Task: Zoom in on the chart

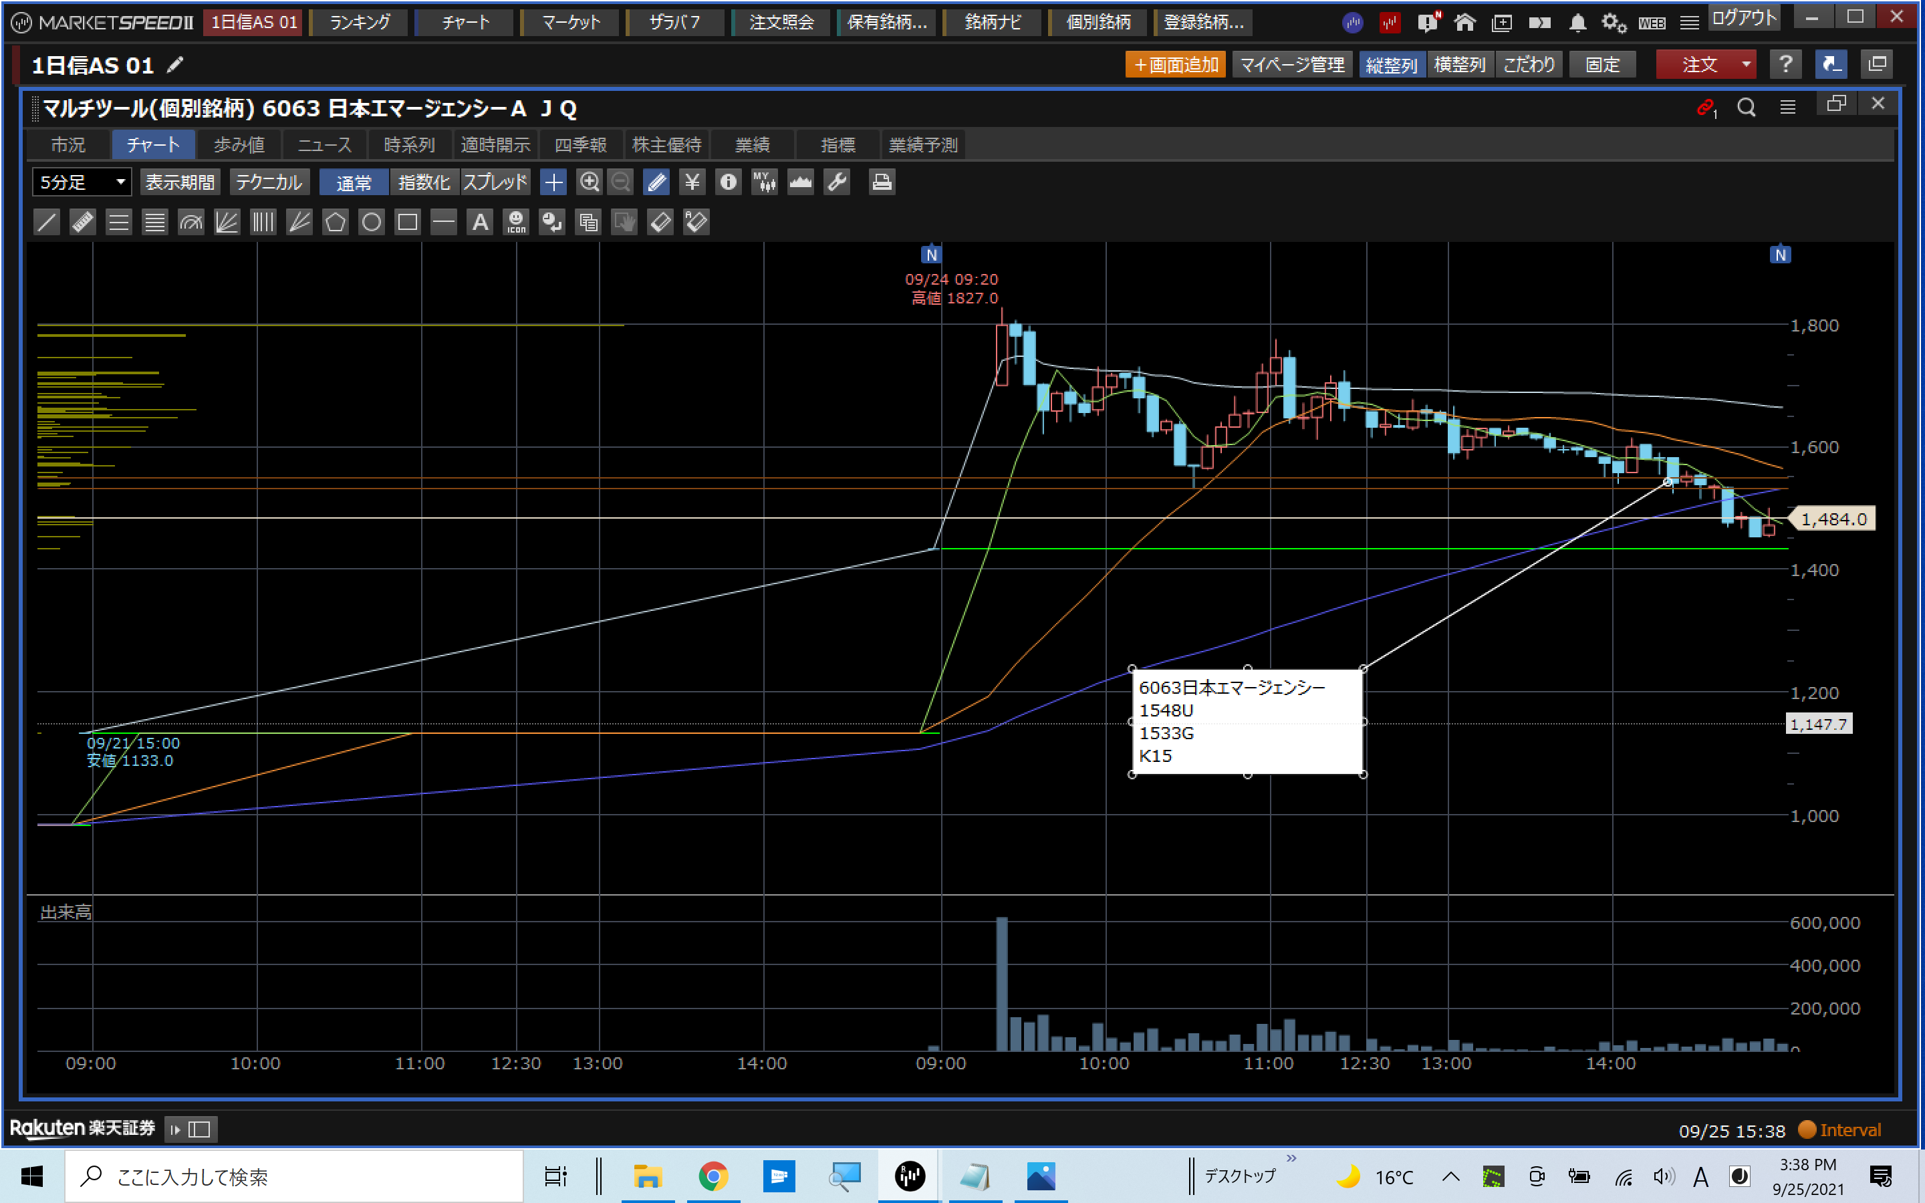Action: point(589,182)
